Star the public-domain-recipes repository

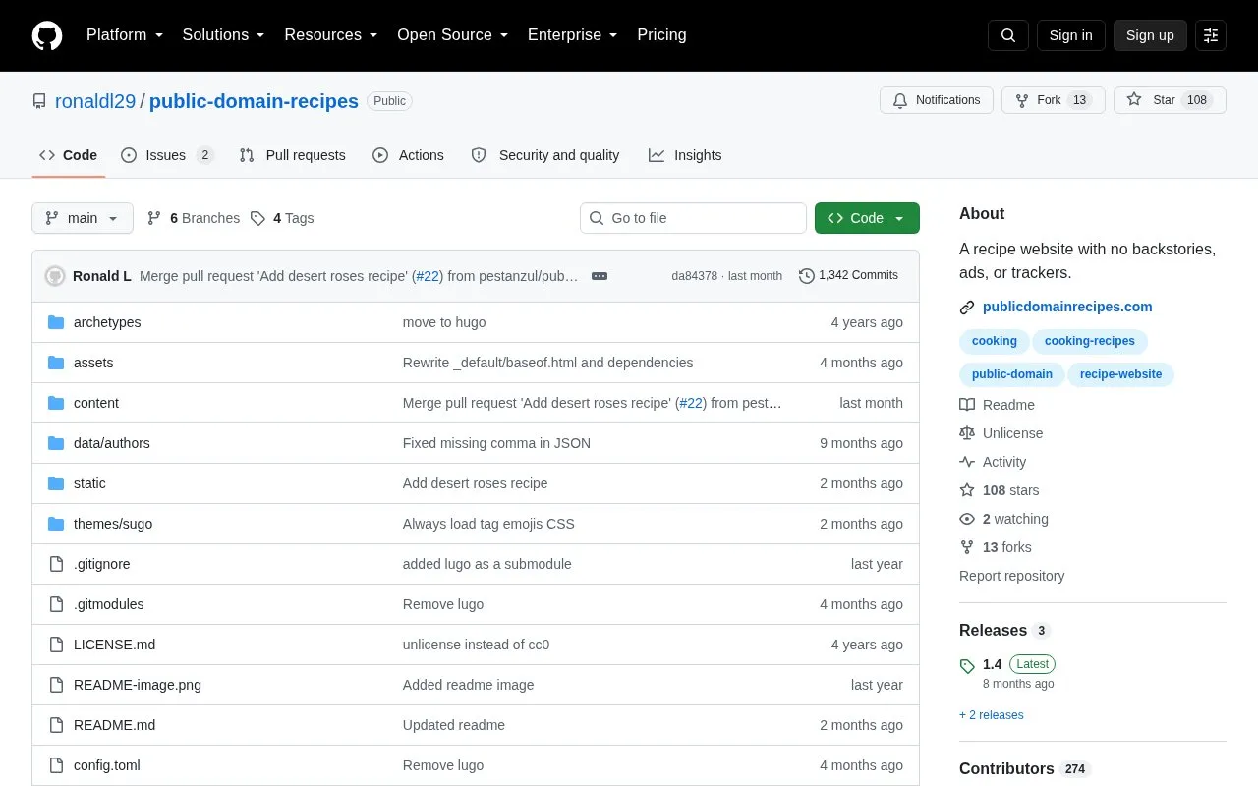[1170, 100]
